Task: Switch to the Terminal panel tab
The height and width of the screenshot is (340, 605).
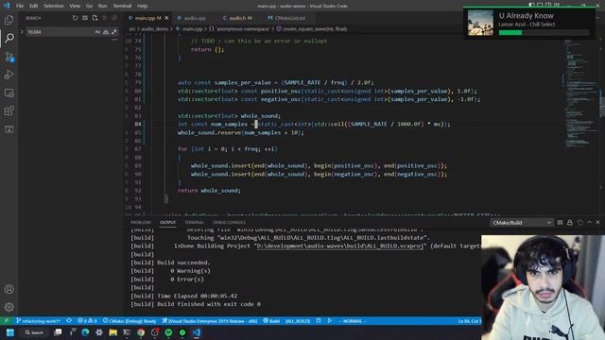Action: click(x=194, y=223)
